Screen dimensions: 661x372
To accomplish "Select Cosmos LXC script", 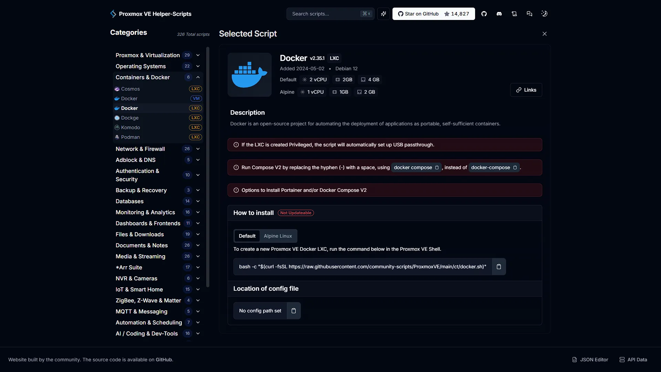I will point(158,89).
